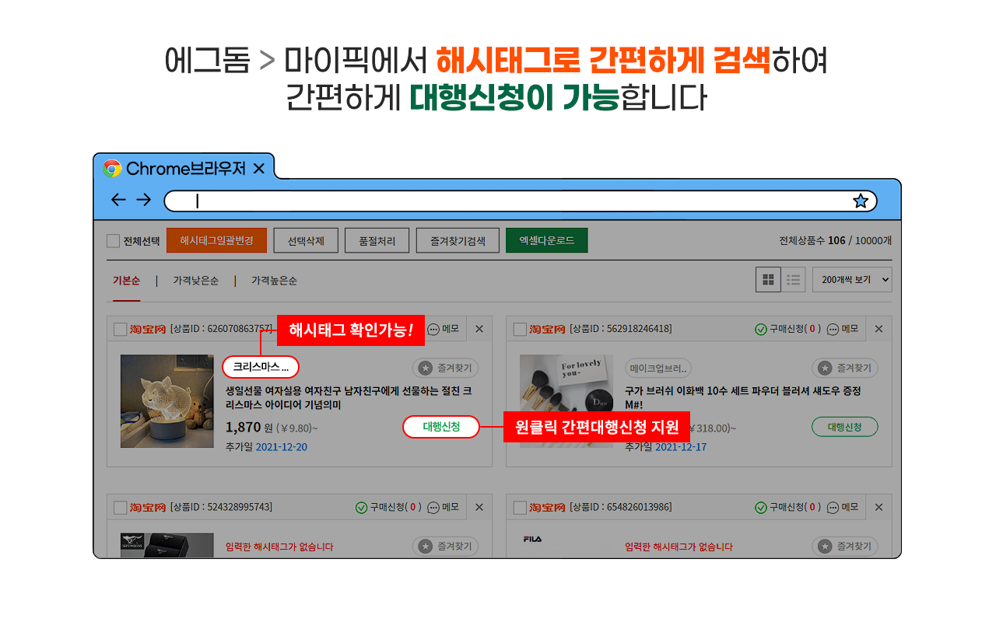This screenshot has width=996, height=622.
Task: Go back using the browser back arrow
Action: point(118,200)
